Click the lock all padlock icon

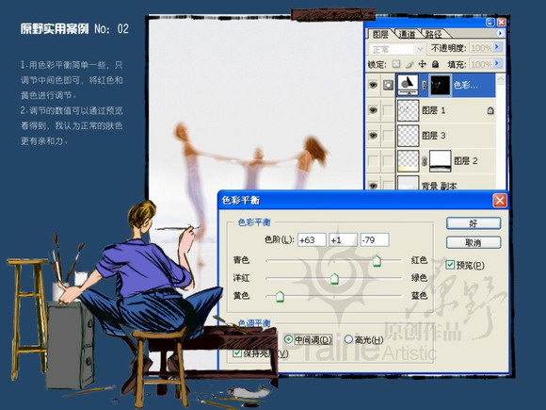435,64
